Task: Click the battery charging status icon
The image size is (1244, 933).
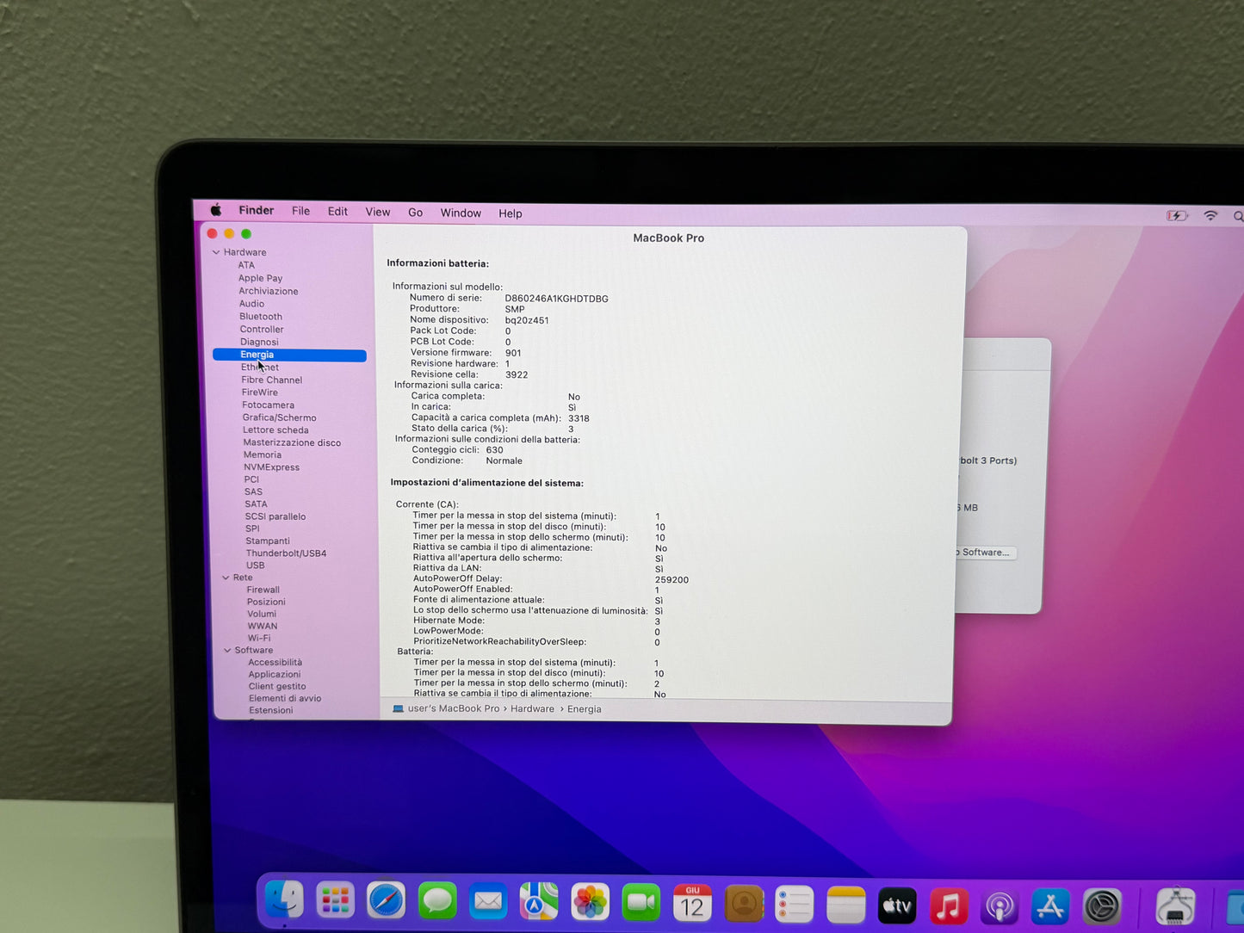Action: [1177, 215]
